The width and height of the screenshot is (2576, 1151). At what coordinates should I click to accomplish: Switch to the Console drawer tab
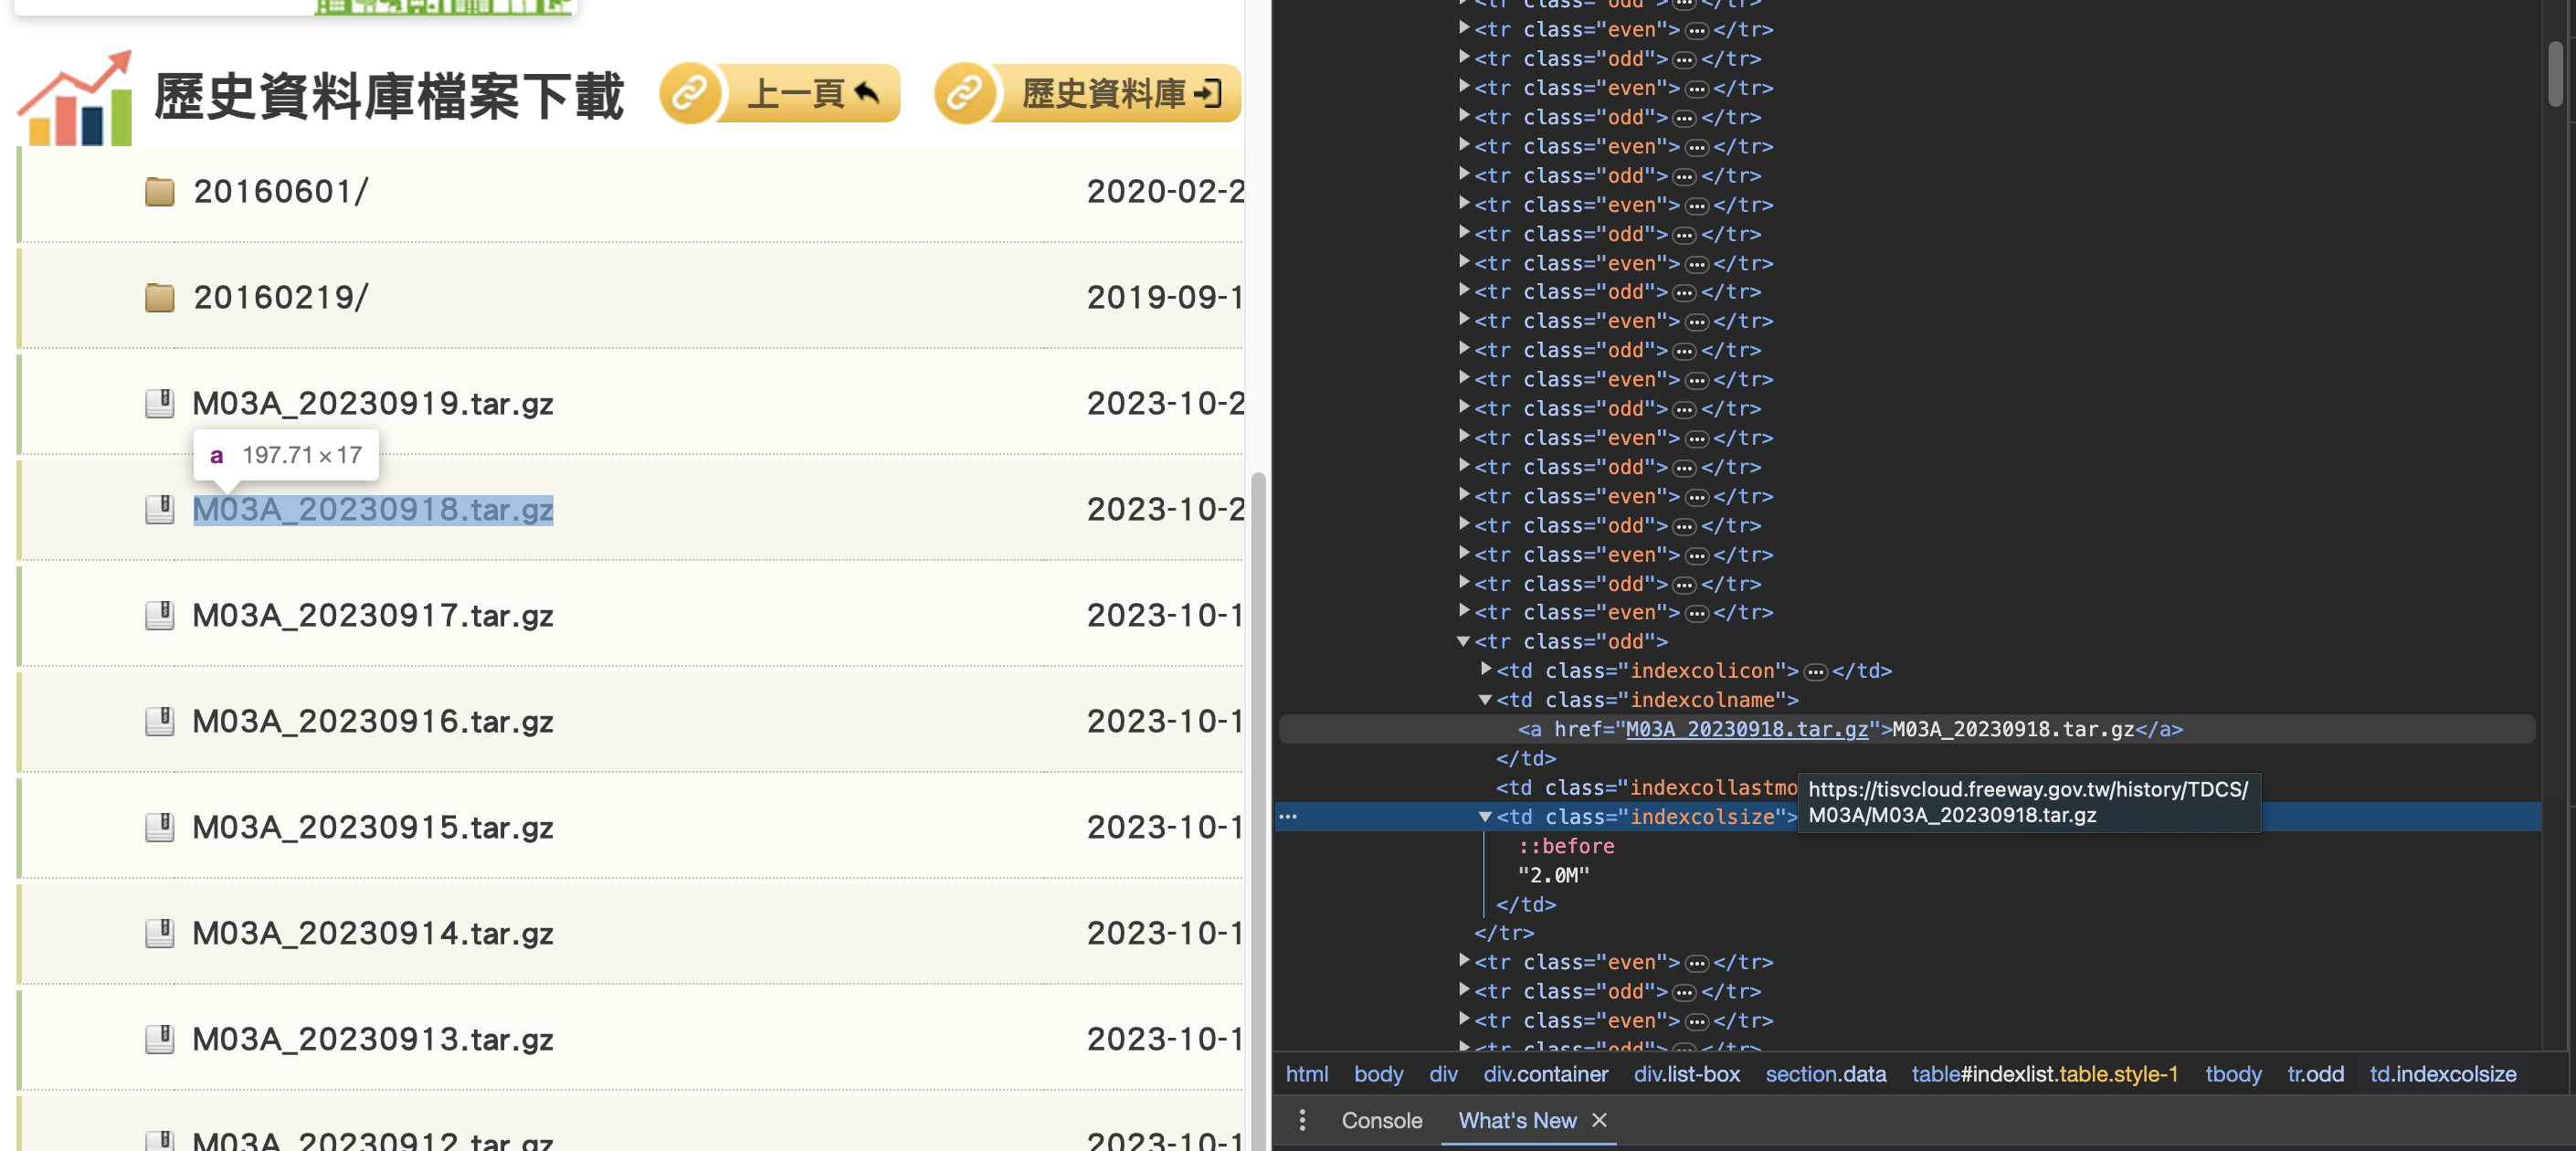(1381, 1120)
